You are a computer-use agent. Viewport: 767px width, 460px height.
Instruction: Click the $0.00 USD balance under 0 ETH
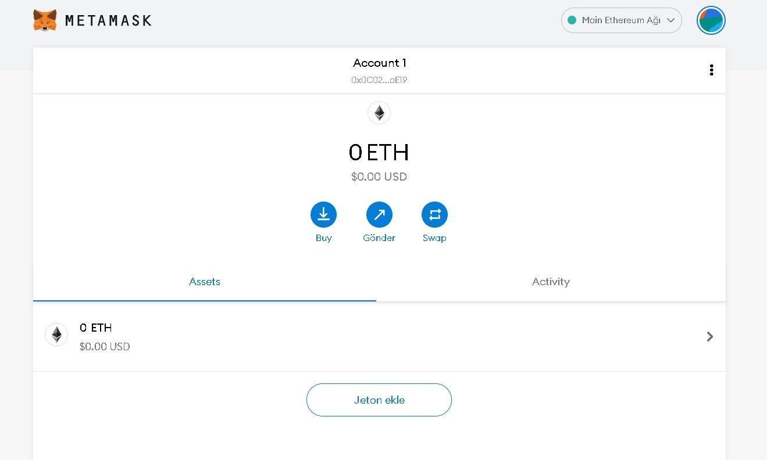tap(379, 177)
